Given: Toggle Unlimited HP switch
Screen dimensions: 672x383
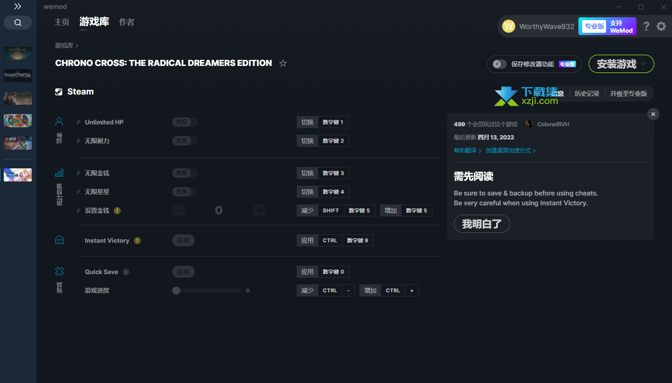Looking at the screenshot, I should click(x=185, y=122).
